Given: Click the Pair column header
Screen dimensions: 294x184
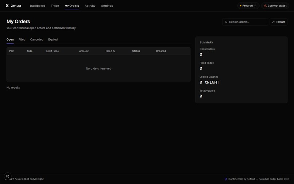Looking at the screenshot, I should click(11, 51).
